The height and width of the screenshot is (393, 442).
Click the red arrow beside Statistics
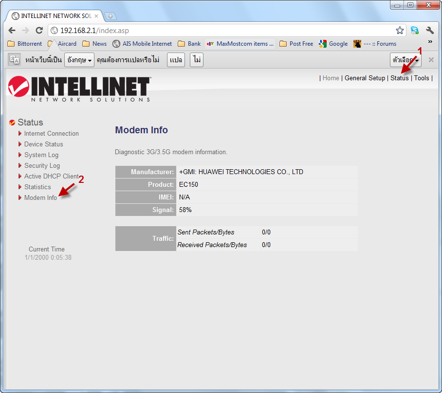click(20, 187)
